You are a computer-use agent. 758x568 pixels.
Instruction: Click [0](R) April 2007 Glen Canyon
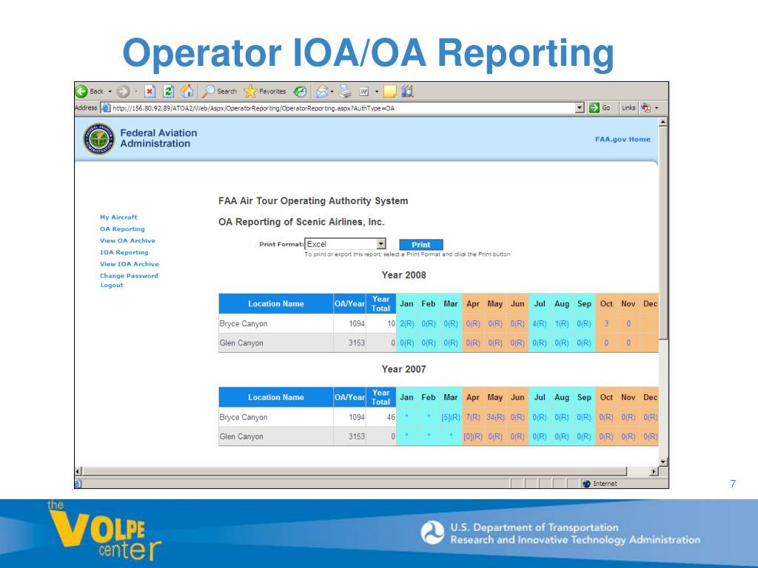click(x=473, y=436)
